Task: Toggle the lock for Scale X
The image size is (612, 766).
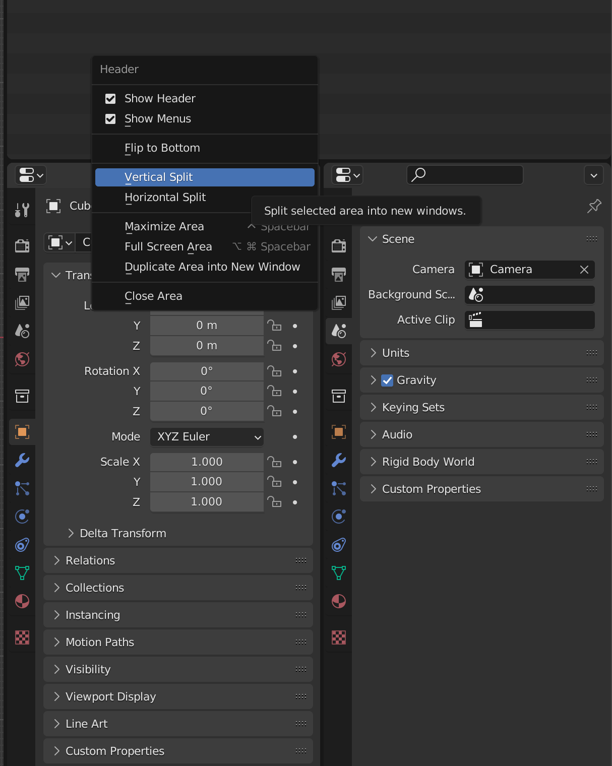Action: 274,462
